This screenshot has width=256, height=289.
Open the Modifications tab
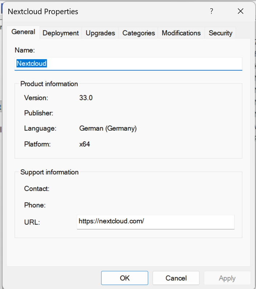[181, 33]
